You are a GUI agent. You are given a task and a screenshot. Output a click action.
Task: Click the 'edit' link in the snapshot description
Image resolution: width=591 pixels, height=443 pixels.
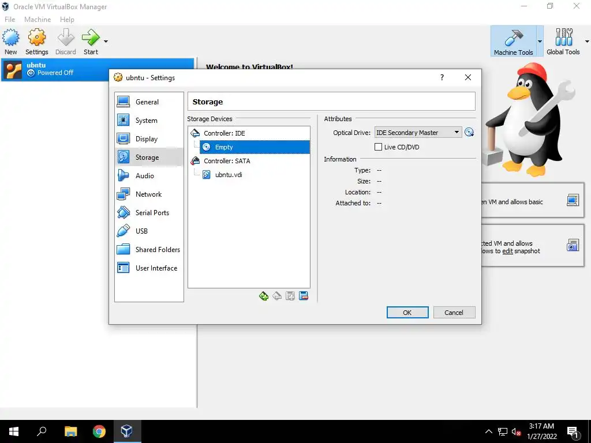(x=507, y=251)
